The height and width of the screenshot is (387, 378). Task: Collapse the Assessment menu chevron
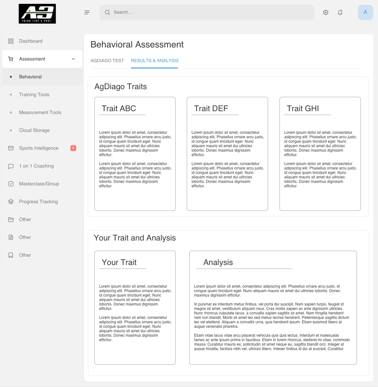[73, 59]
